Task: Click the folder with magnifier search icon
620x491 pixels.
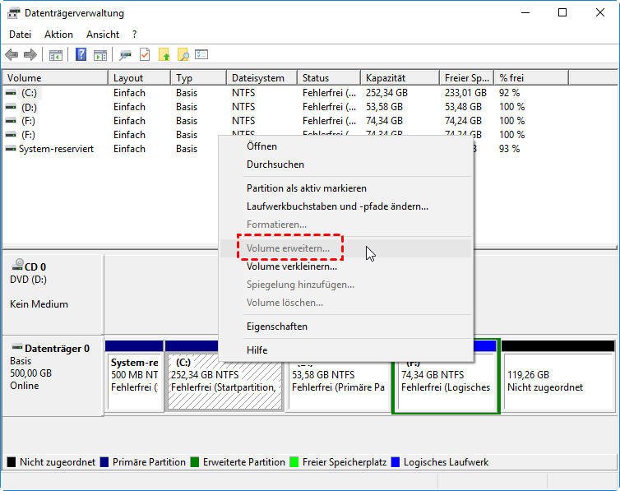Action: click(x=183, y=54)
